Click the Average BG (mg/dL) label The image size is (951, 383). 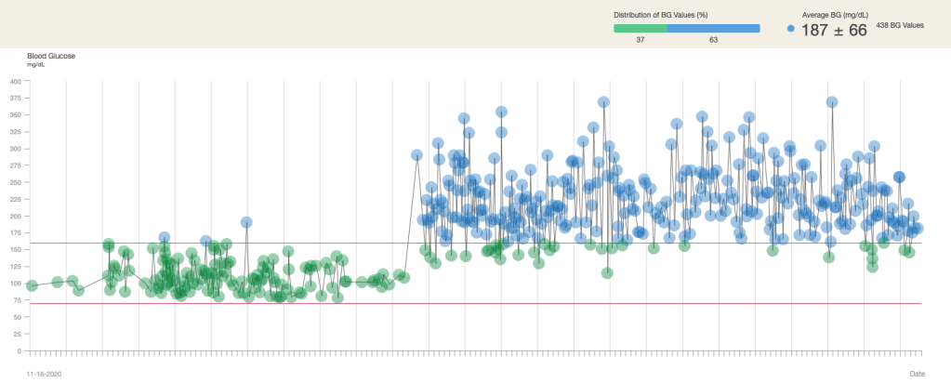834,15
